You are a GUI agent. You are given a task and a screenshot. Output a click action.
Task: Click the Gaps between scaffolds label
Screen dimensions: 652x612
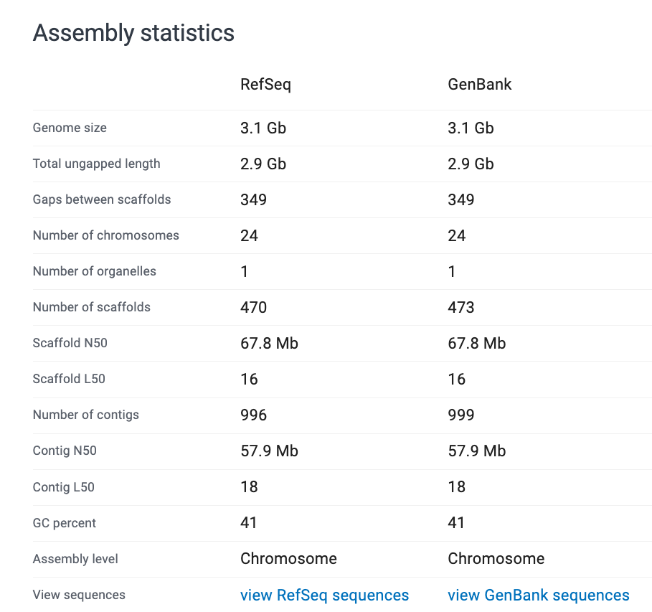click(102, 199)
